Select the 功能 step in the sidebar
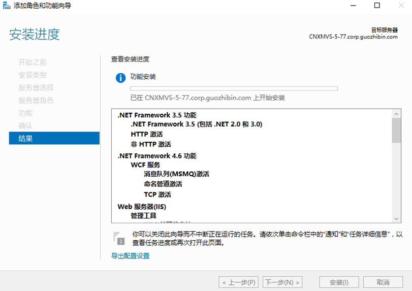This screenshot has width=412, height=291. 25,113
